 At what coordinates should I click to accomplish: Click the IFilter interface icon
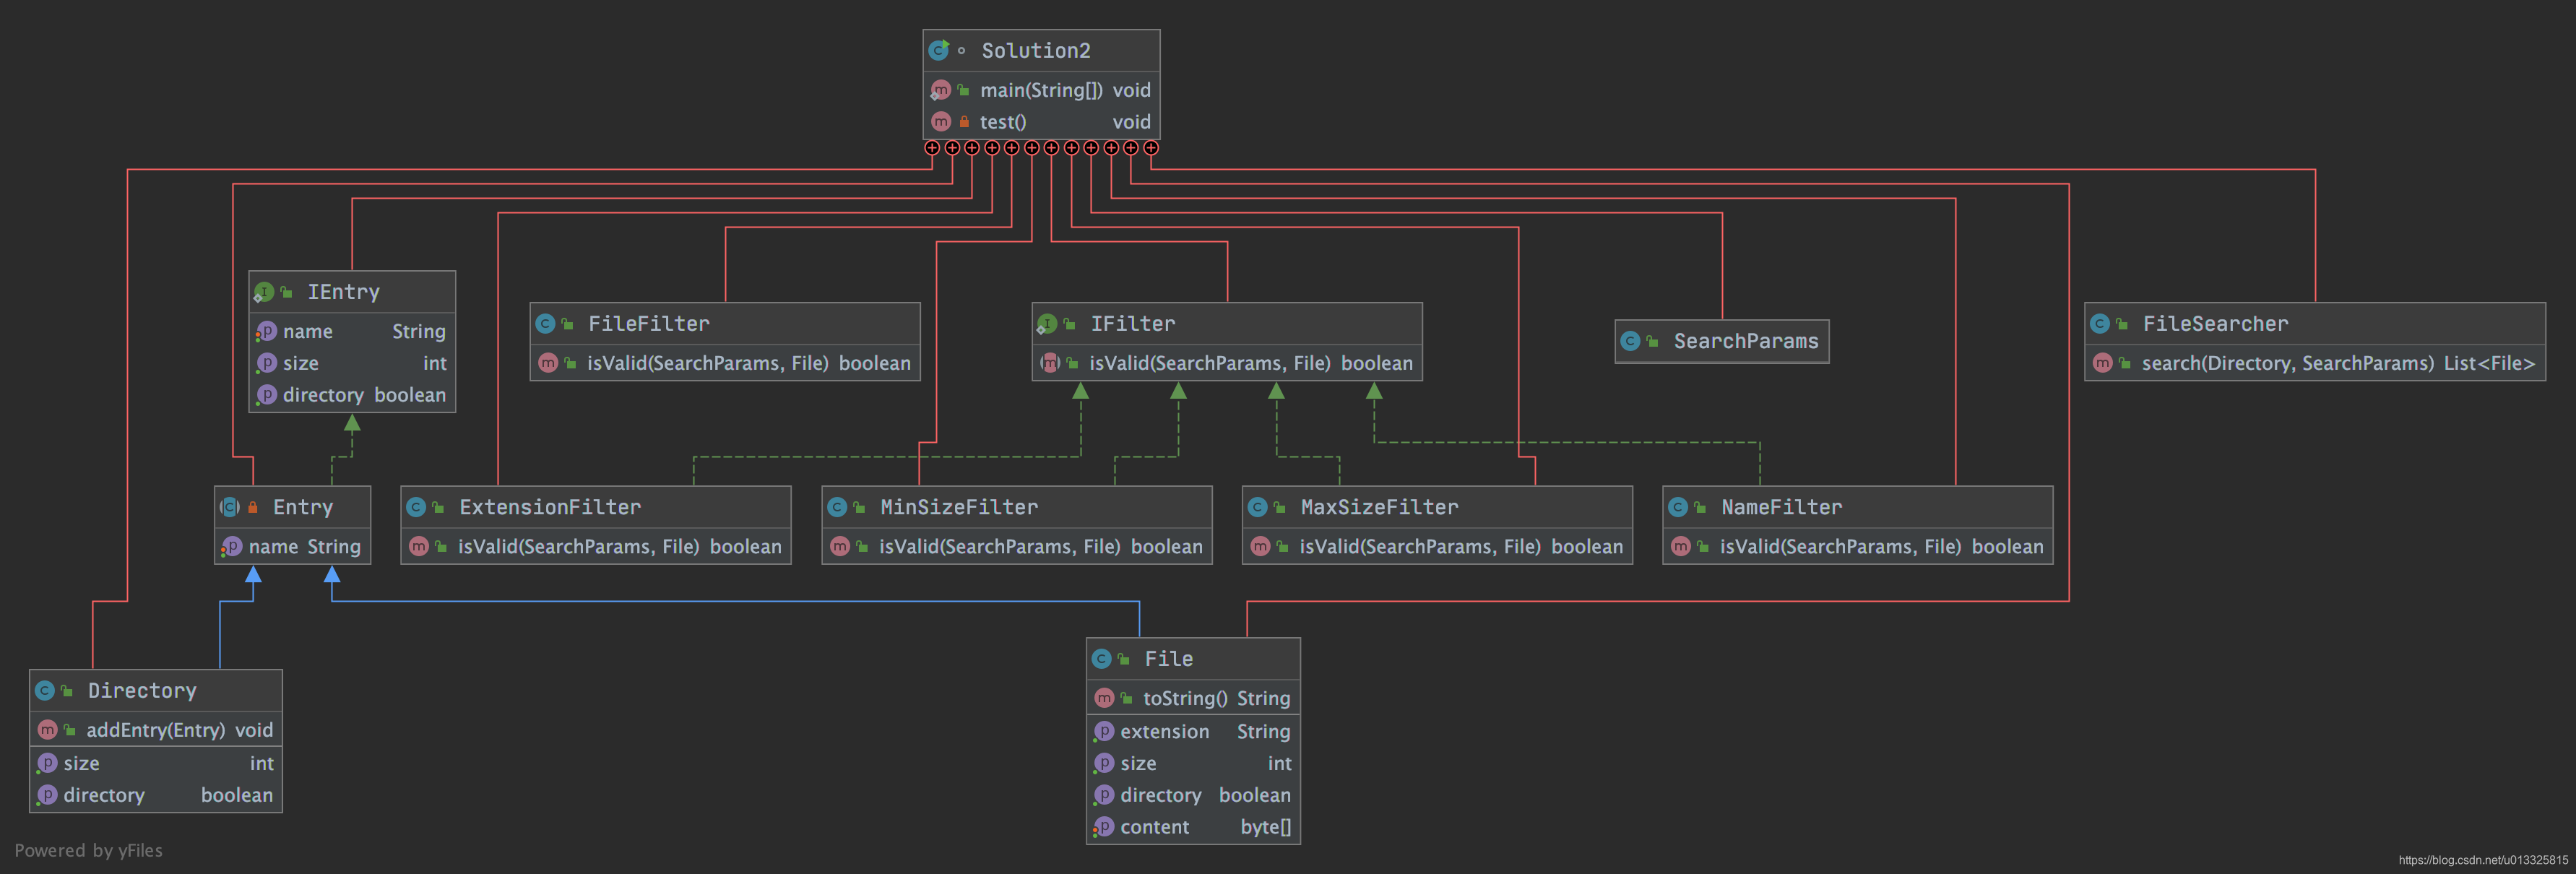[x=1047, y=324]
